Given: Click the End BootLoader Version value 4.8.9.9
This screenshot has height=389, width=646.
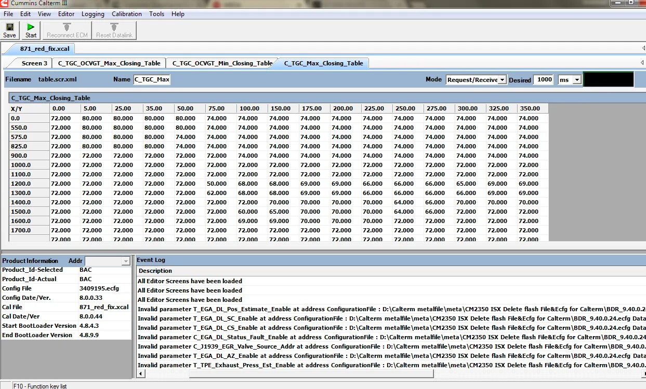Looking at the screenshot, I should [x=89, y=335].
